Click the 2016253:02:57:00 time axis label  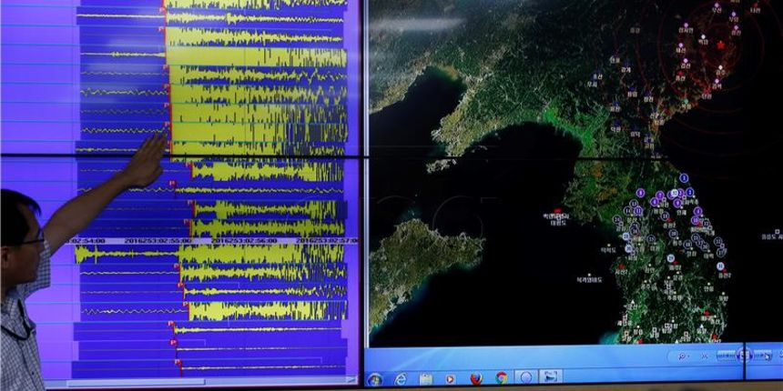click(x=328, y=240)
